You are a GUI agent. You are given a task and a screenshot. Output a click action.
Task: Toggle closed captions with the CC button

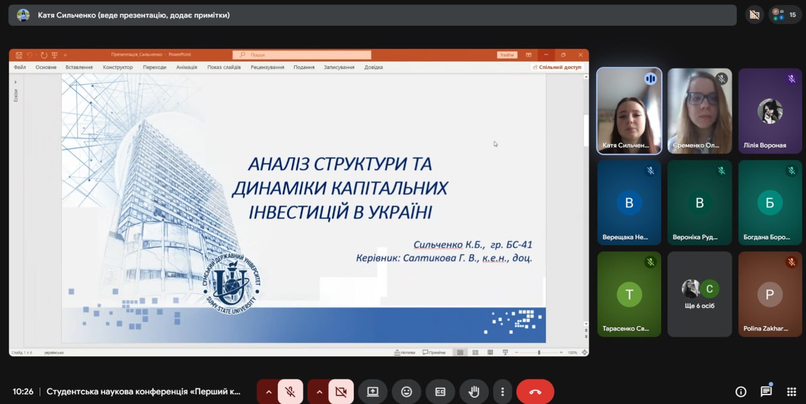tap(440, 391)
